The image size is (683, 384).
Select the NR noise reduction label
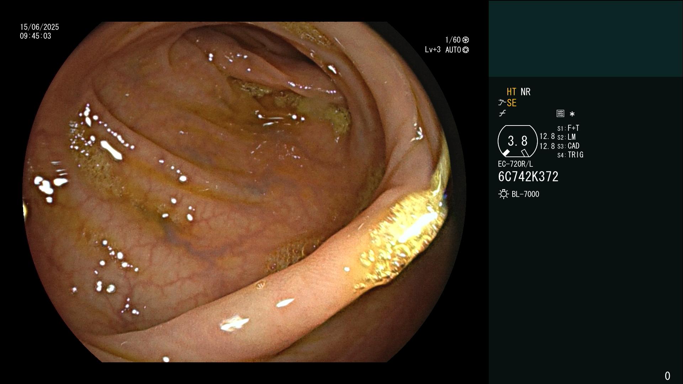525,92
